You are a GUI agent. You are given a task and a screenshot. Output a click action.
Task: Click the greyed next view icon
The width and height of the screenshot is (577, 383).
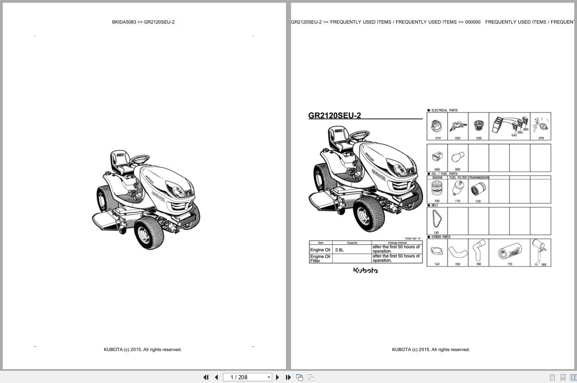(310, 377)
